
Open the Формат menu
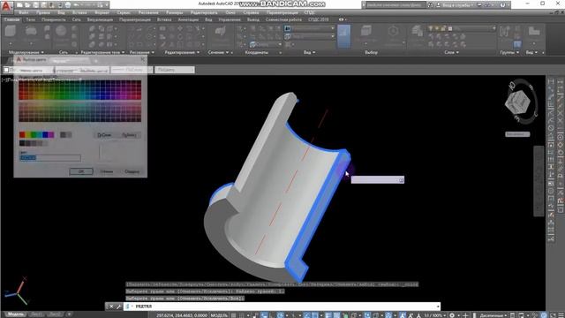click(102, 12)
